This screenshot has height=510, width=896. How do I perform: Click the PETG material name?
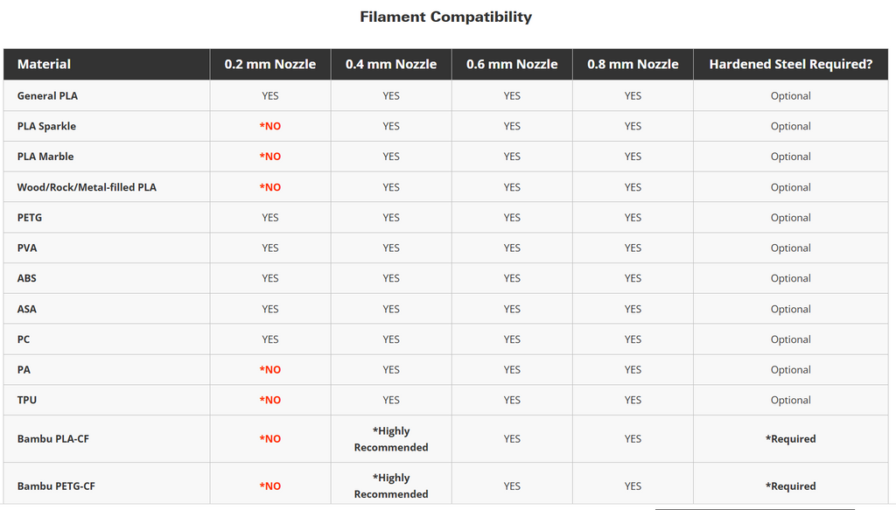pos(30,217)
